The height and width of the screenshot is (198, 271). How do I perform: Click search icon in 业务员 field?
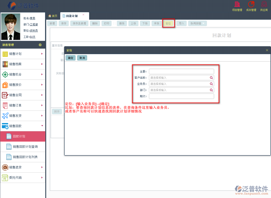[x=211, y=84]
